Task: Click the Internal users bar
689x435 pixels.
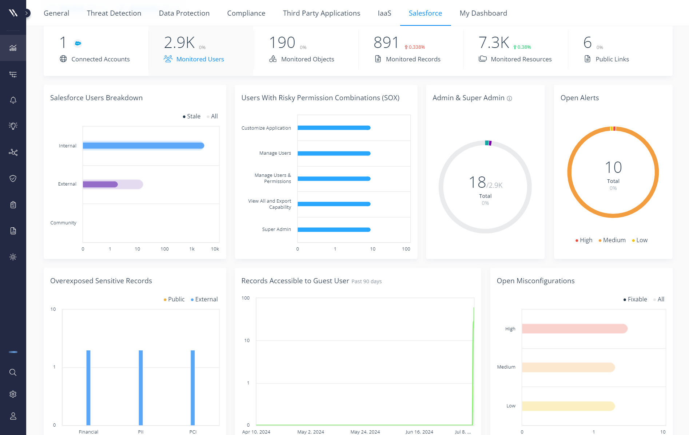Action: click(x=143, y=146)
